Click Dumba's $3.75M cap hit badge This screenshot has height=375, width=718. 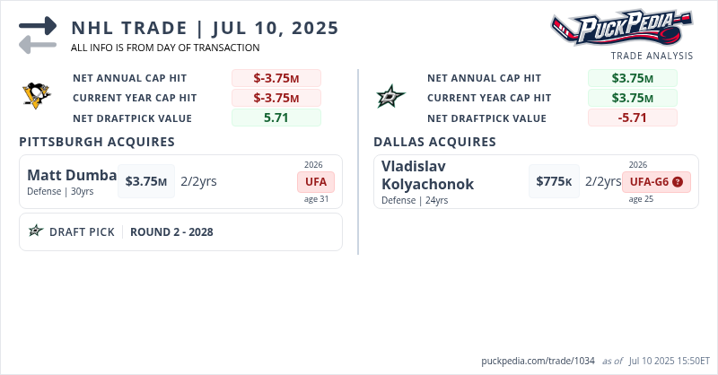[x=146, y=181]
